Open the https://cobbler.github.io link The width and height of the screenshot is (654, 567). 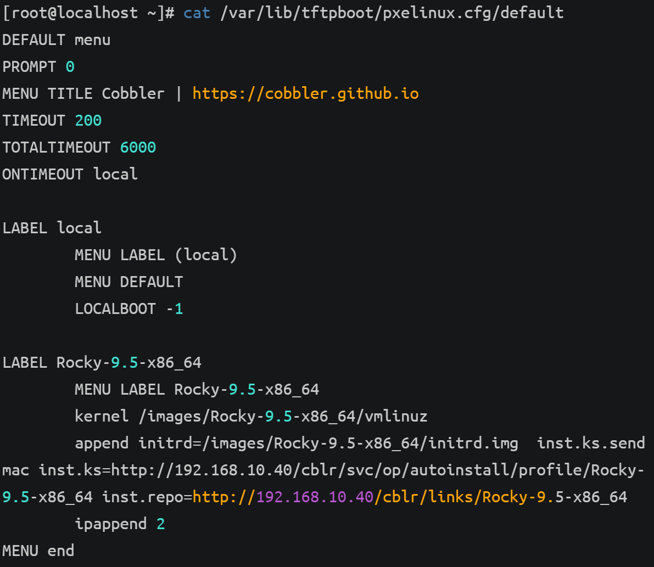click(305, 93)
